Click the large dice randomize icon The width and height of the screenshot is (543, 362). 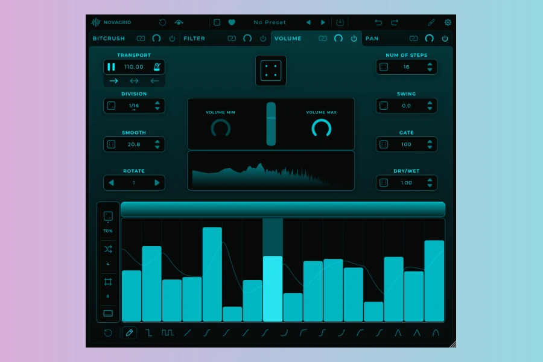tap(271, 71)
